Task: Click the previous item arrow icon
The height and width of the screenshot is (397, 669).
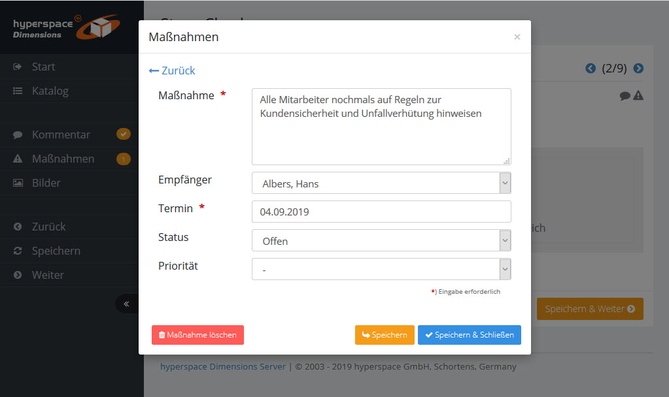Action: click(591, 69)
